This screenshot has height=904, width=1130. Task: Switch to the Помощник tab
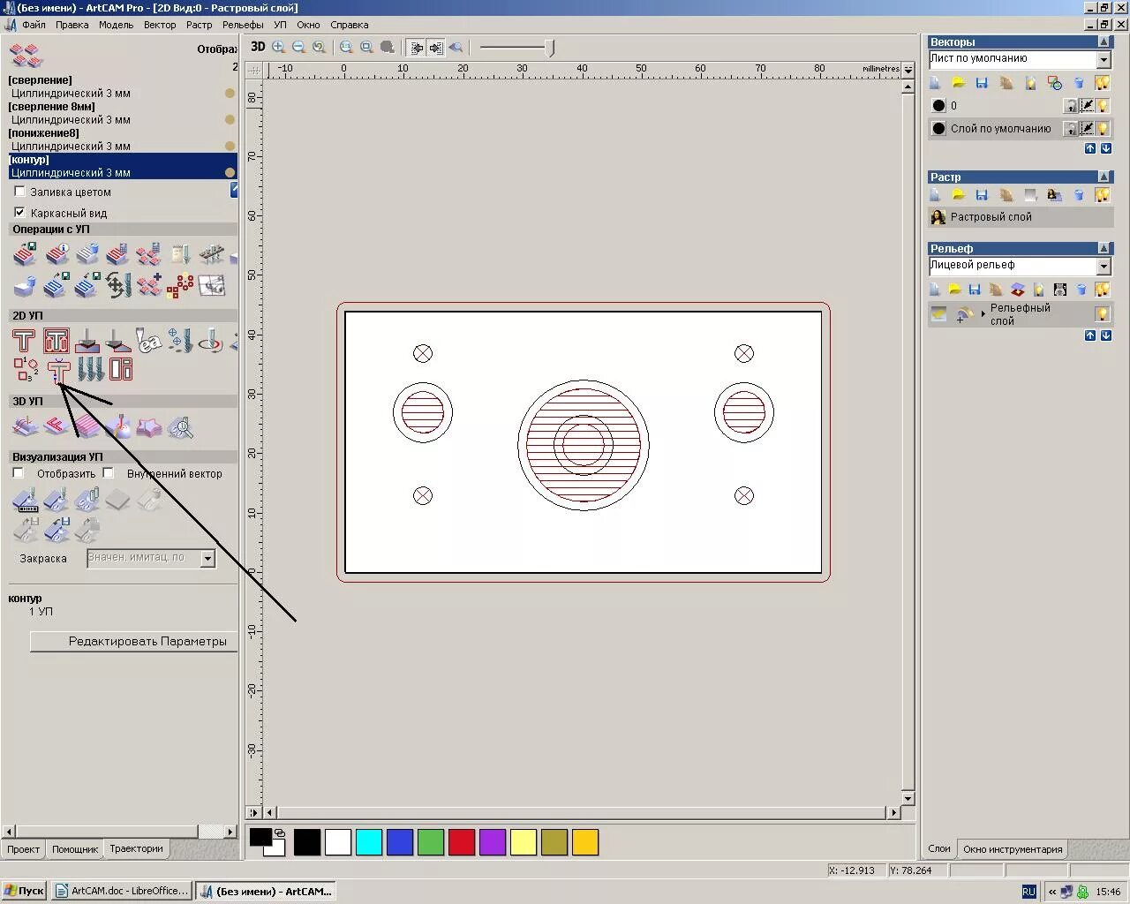(75, 848)
